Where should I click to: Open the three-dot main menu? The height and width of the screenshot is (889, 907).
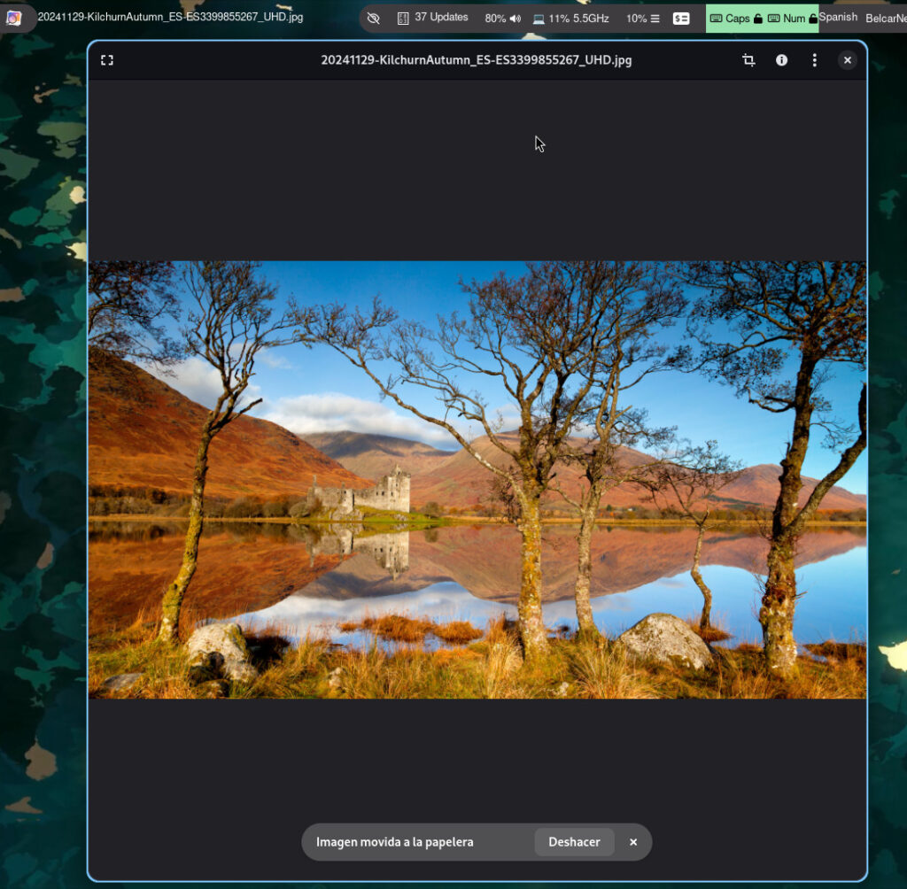click(814, 60)
